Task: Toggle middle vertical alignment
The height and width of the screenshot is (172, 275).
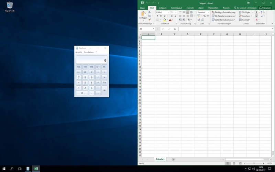Action: coord(184,12)
